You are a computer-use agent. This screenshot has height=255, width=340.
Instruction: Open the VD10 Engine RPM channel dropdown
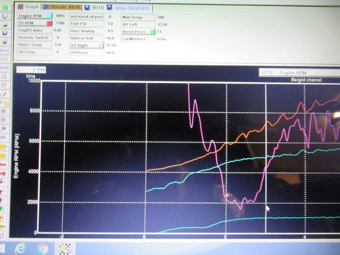(297, 73)
